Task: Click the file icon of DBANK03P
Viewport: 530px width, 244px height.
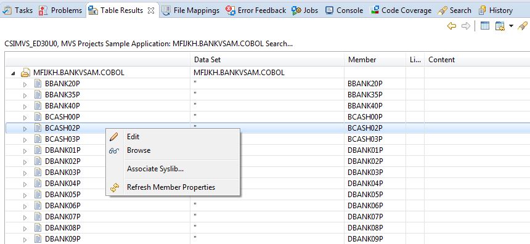Action: click(x=38, y=173)
